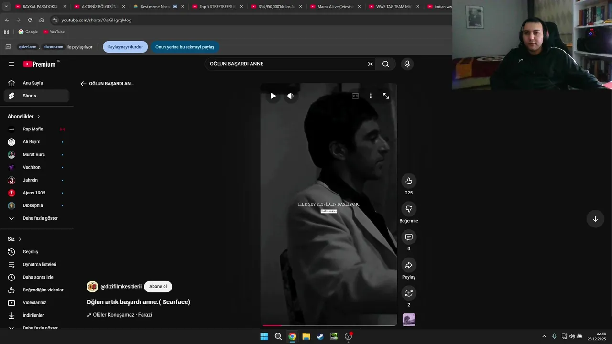
Task: Open the comments panel
Action: click(x=409, y=237)
